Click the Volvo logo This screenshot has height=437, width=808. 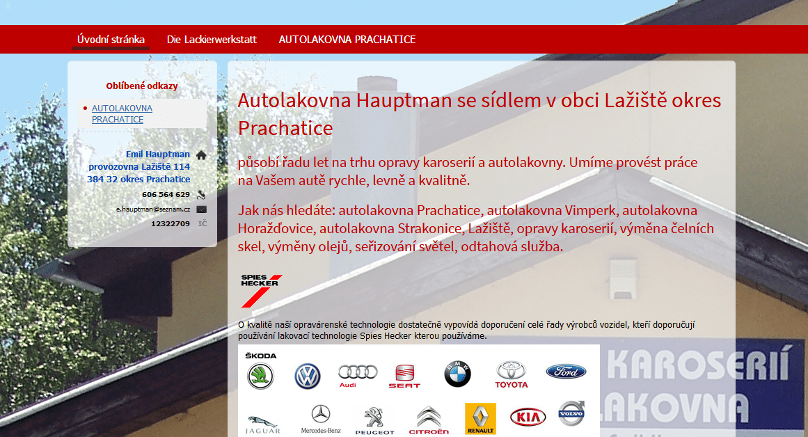[571, 413]
